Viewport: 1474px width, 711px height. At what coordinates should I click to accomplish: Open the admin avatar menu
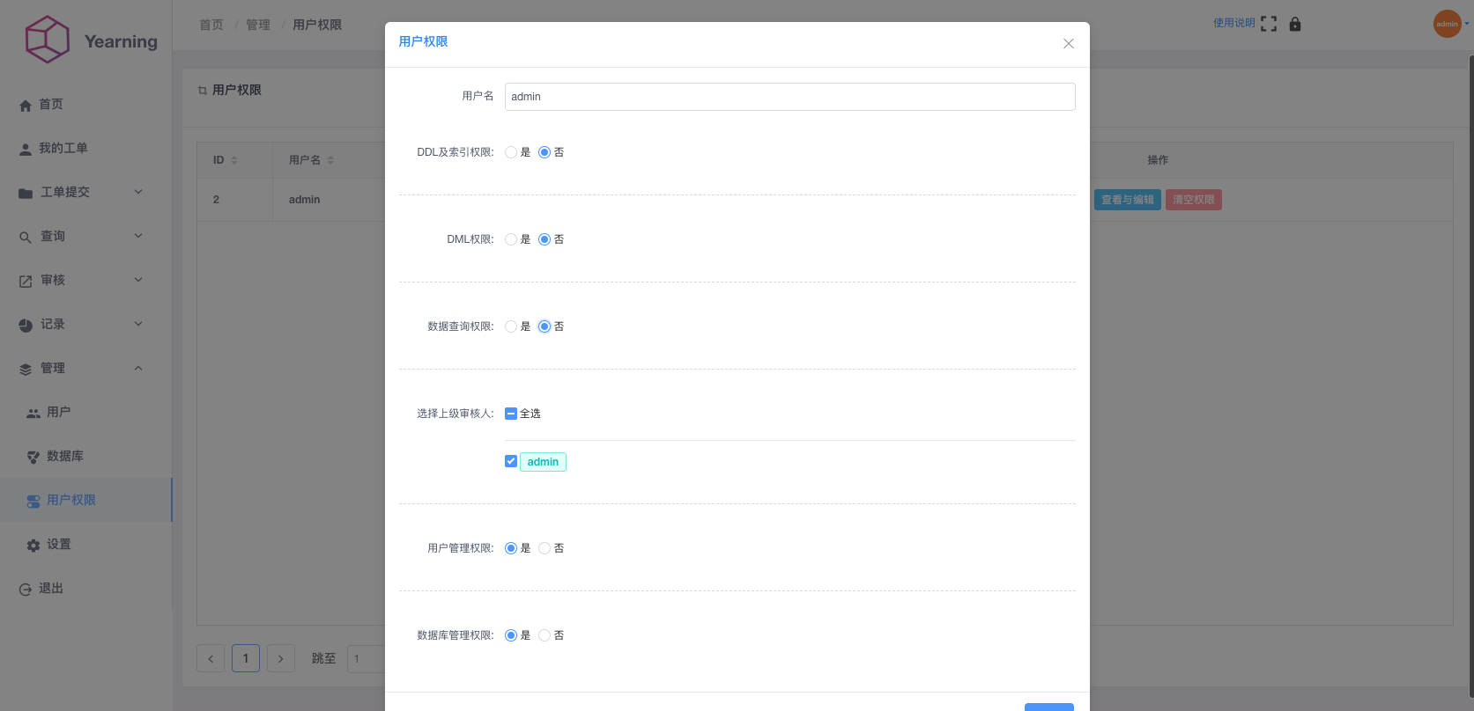(x=1448, y=24)
